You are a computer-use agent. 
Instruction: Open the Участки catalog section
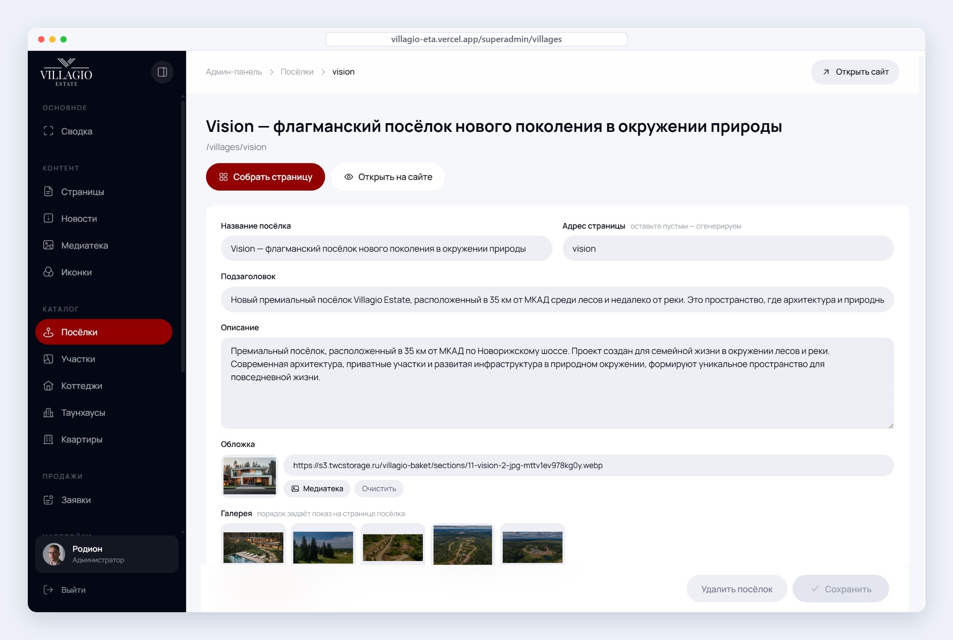[x=104, y=359]
